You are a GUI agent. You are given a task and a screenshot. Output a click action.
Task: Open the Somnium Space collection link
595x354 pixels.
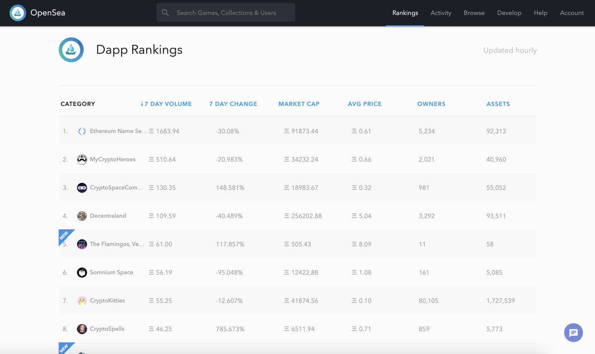pos(112,272)
